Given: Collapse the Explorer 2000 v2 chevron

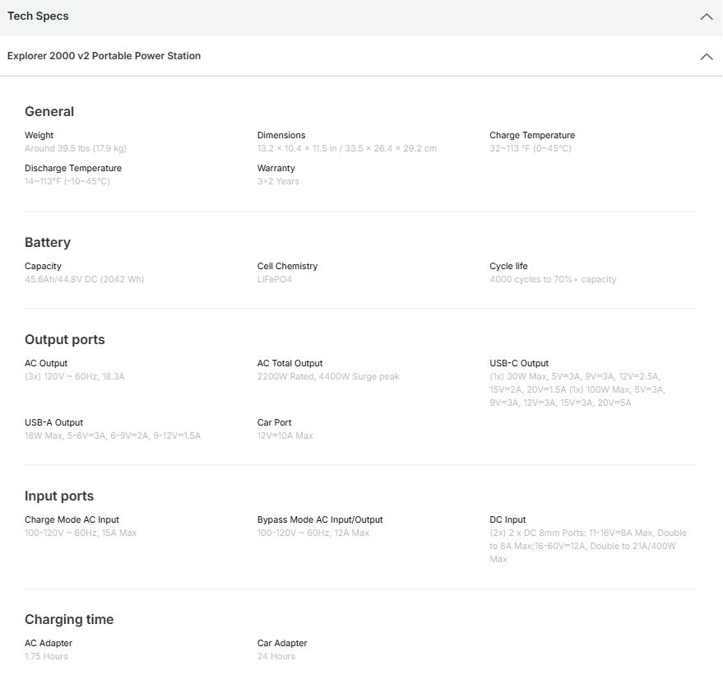Looking at the screenshot, I should 706,57.
